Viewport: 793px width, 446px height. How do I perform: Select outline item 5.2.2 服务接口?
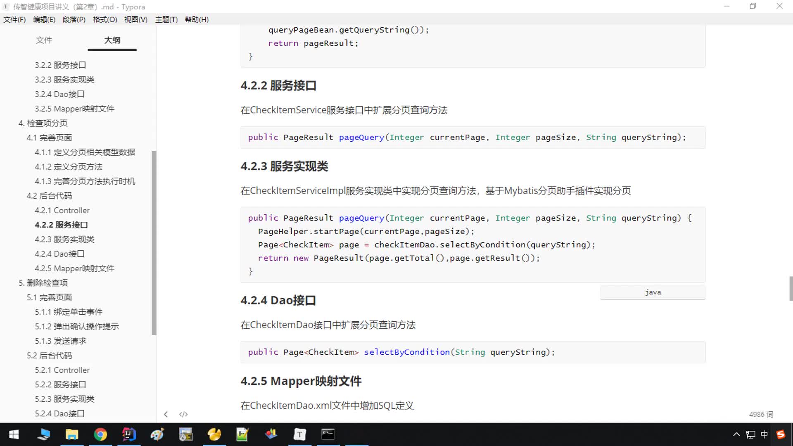click(60, 384)
